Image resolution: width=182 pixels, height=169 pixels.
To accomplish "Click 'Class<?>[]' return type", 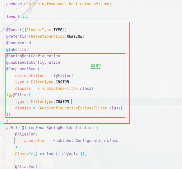I will (x=26, y=154).
